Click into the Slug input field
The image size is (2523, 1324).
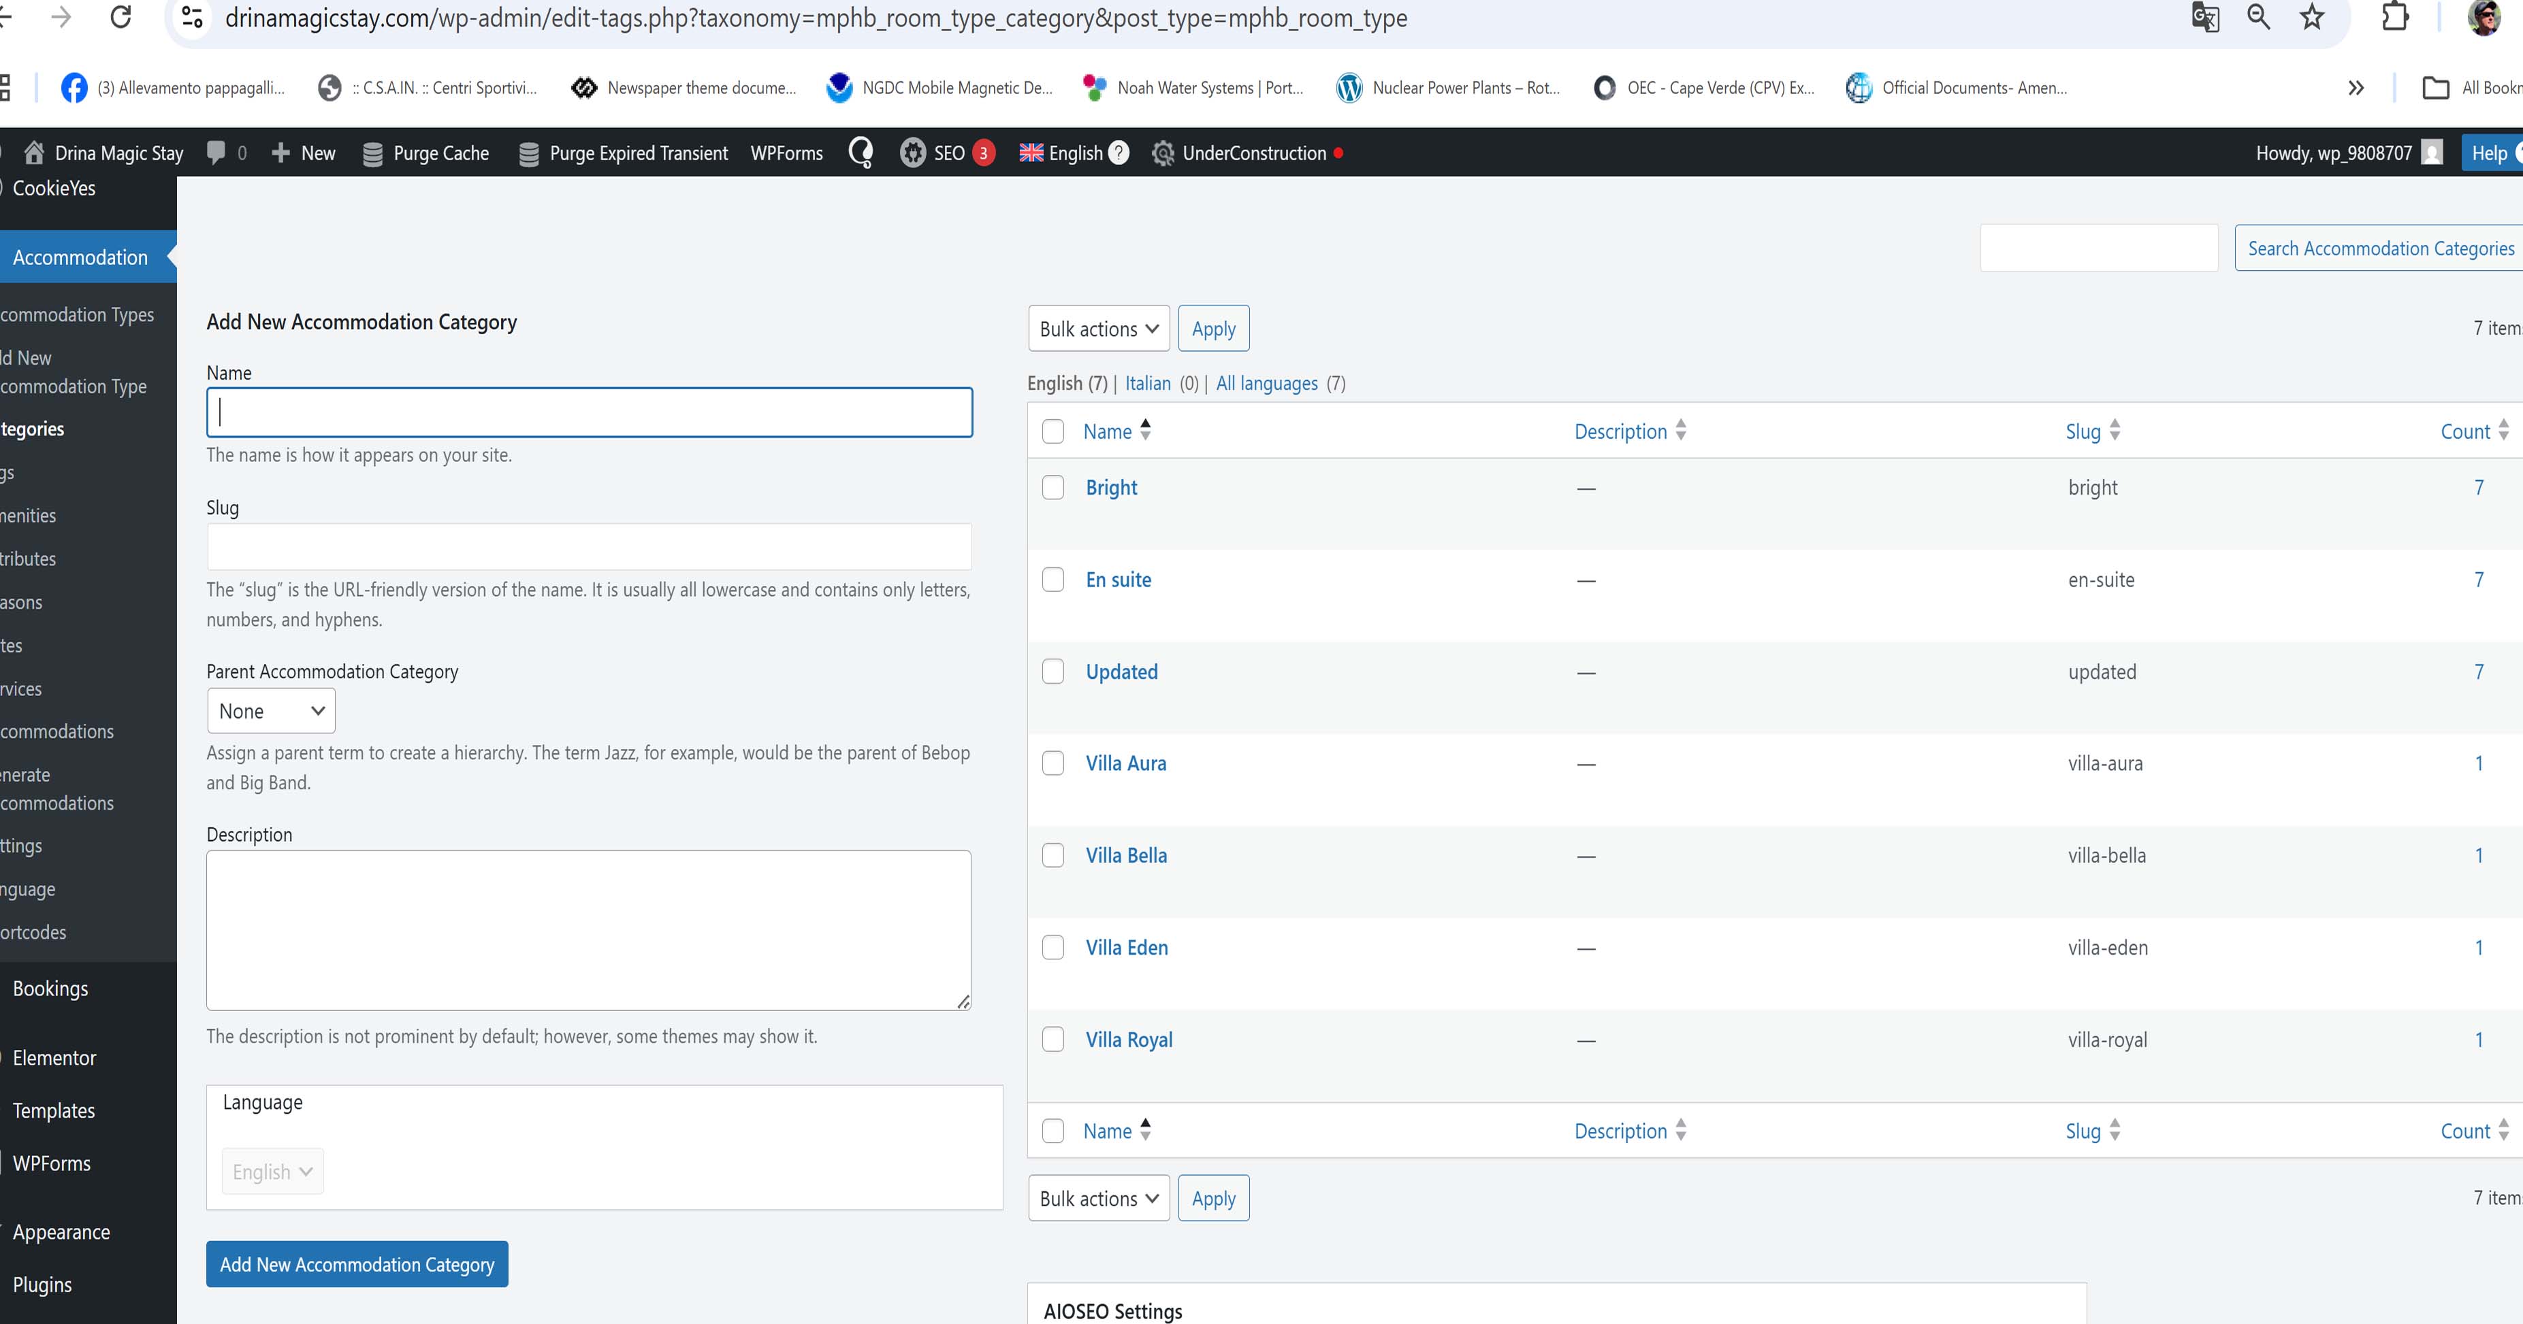pos(589,547)
